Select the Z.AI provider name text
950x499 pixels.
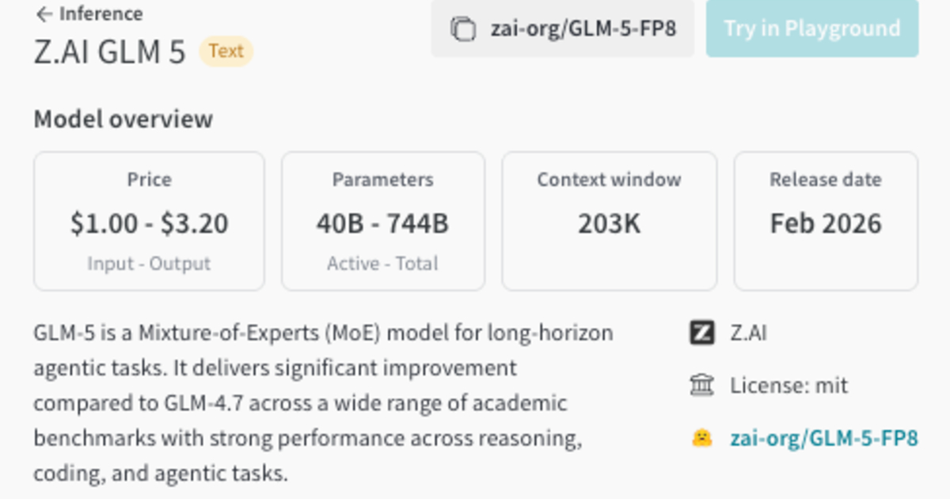tap(748, 333)
